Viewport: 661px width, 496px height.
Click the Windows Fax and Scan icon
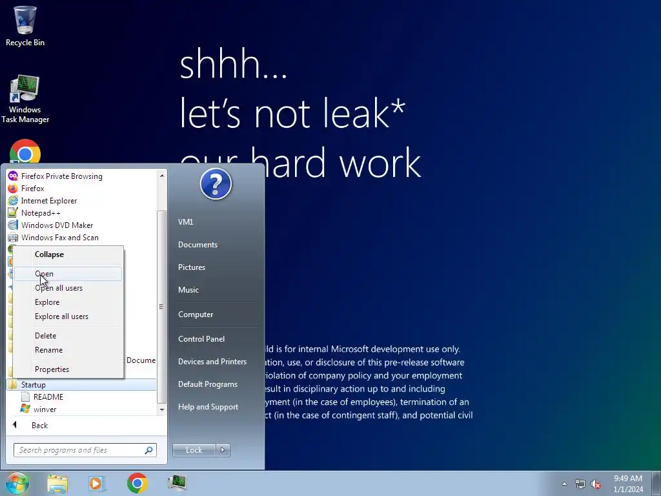[x=13, y=237]
